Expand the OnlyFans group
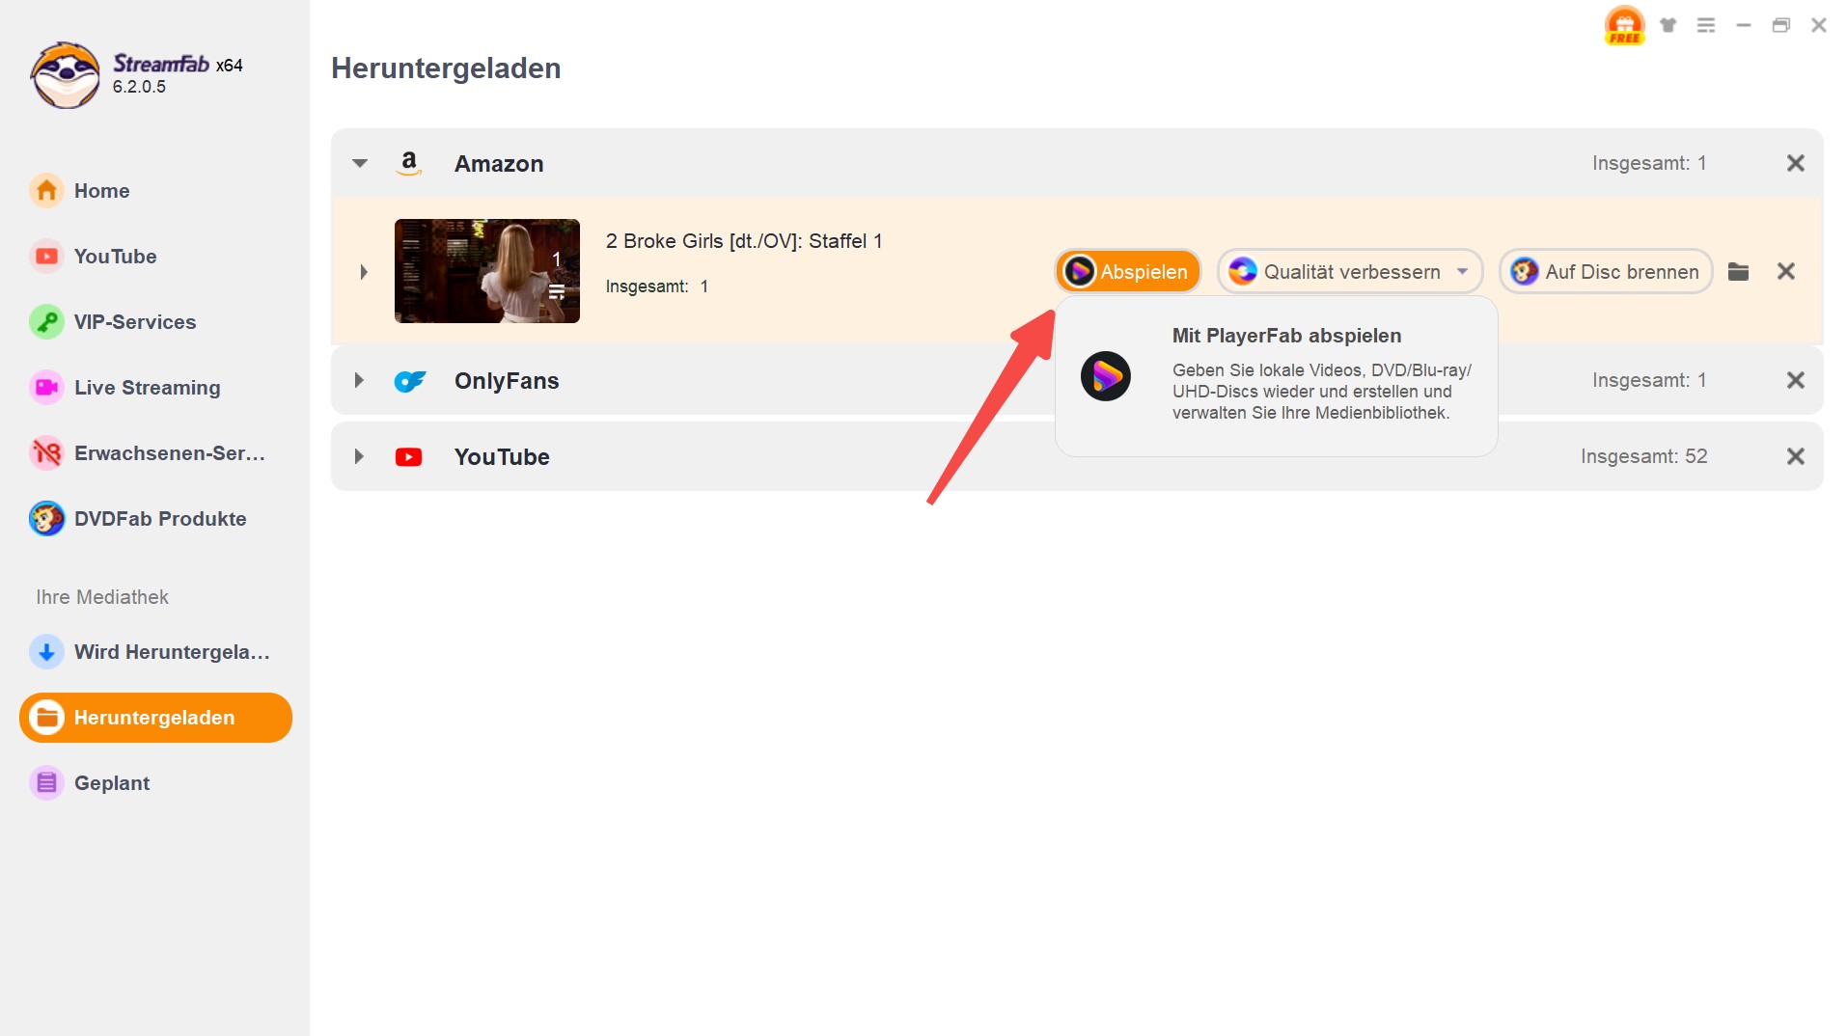1847x1036 pixels. click(x=359, y=380)
